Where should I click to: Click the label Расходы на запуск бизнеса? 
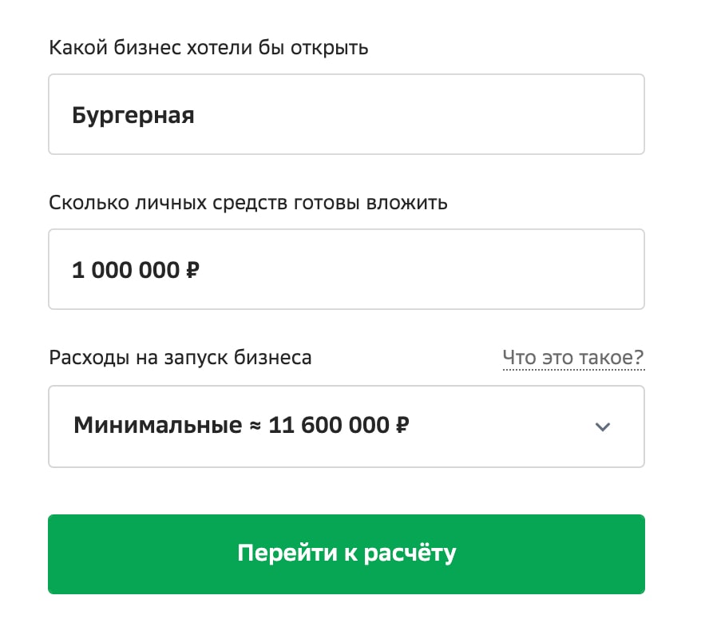pyautogui.click(x=180, y=358)
